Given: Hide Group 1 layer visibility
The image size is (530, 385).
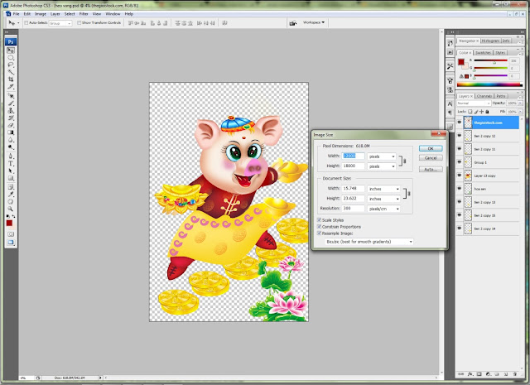Looking at the screenshot, I should [460, 162].
